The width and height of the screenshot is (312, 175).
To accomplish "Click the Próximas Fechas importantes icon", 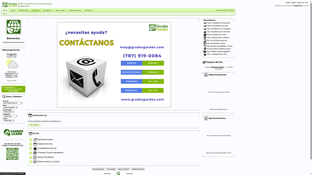I will click(35, 153).
